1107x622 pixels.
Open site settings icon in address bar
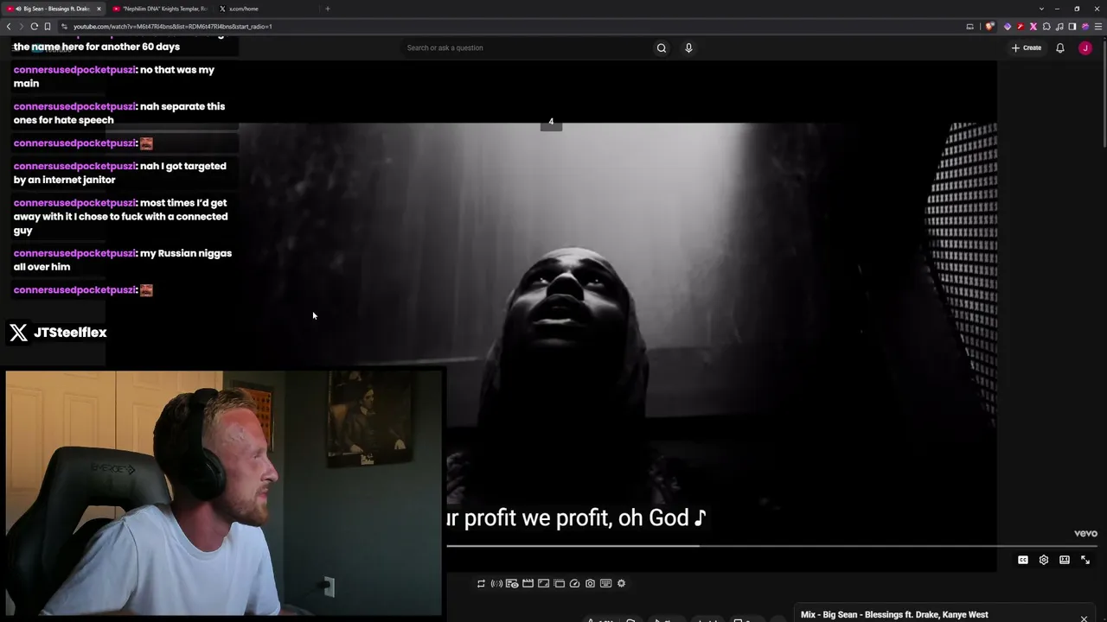click(x=64, y=27)
